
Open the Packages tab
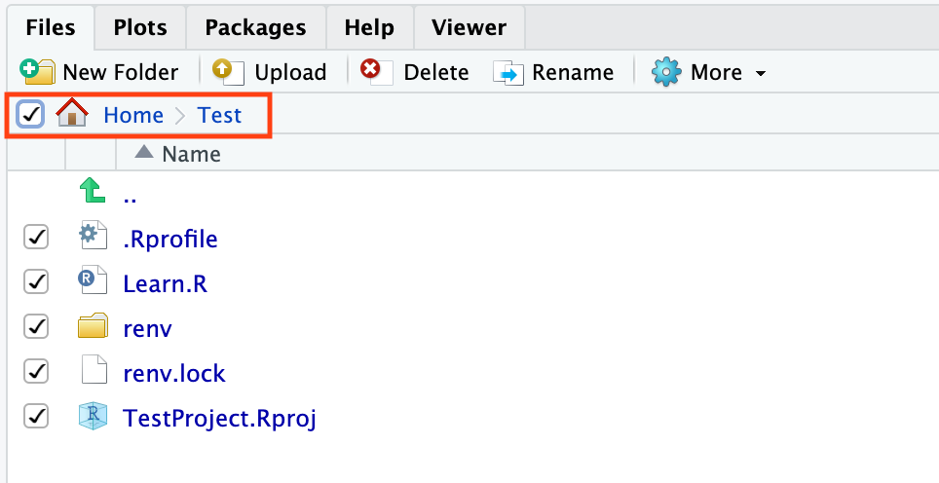point(255,27)
